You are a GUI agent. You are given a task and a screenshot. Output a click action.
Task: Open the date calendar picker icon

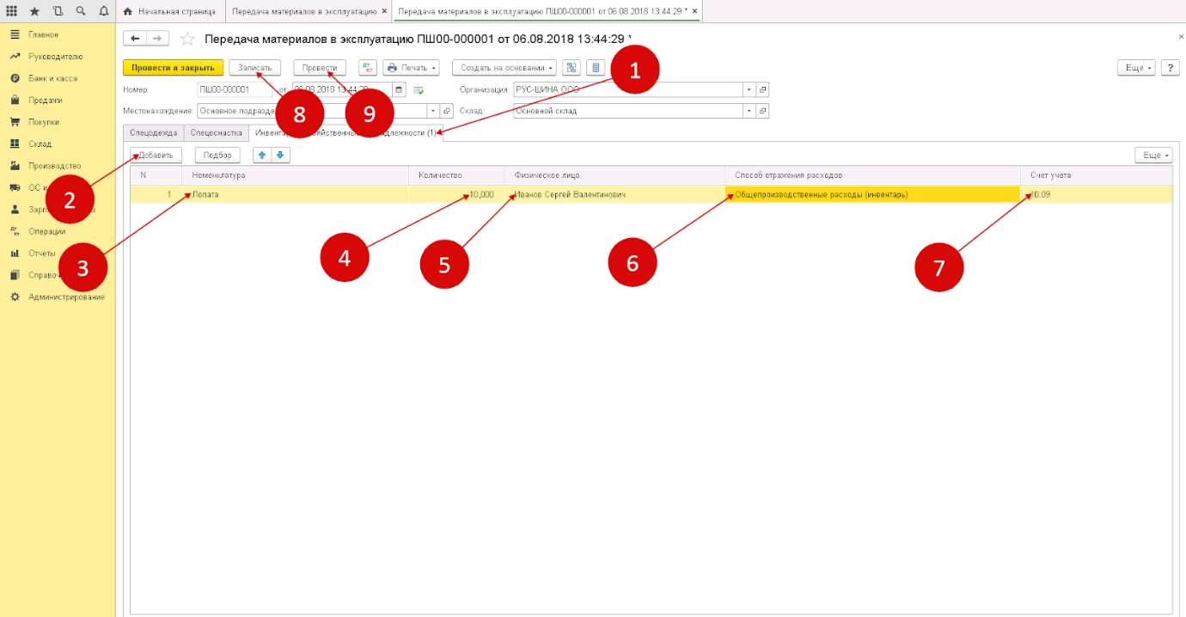pyautogui.click(x=399, y=89)
